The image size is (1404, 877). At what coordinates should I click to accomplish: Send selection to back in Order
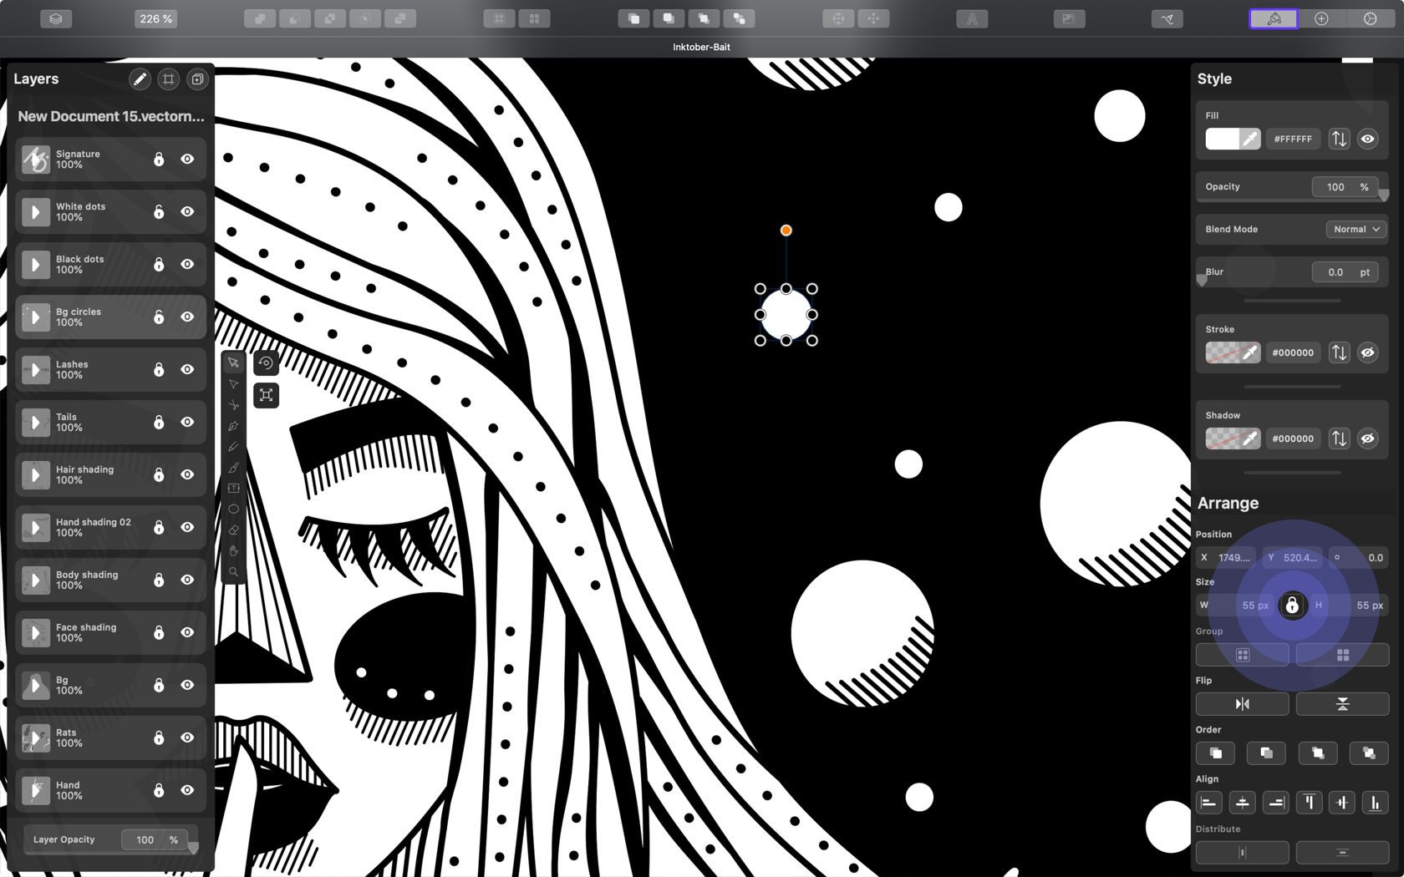tap(1369, 753)
